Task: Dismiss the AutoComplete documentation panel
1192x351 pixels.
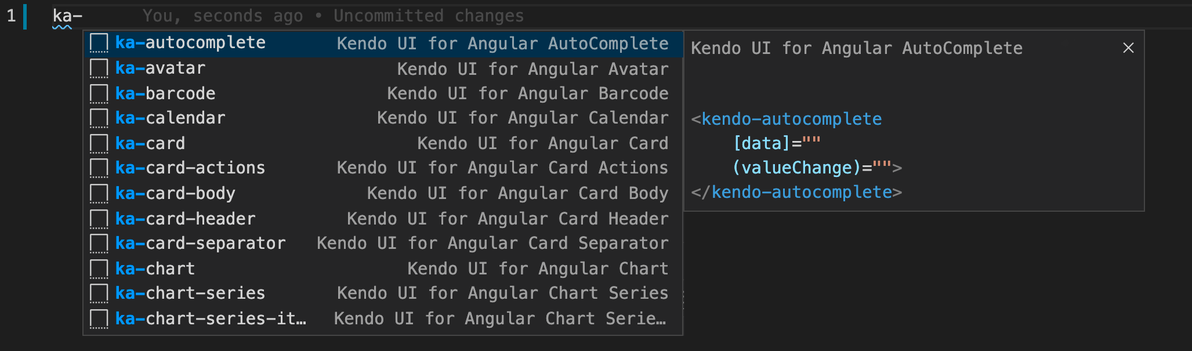Action: point(1128,48)
